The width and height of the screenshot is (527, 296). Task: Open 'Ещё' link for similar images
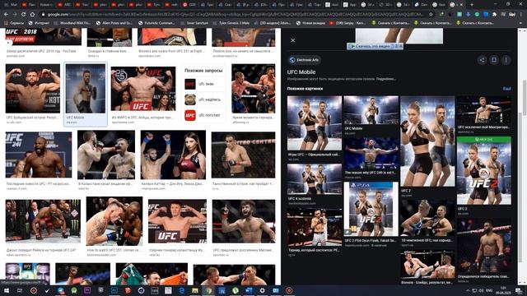tap(507, 89)
